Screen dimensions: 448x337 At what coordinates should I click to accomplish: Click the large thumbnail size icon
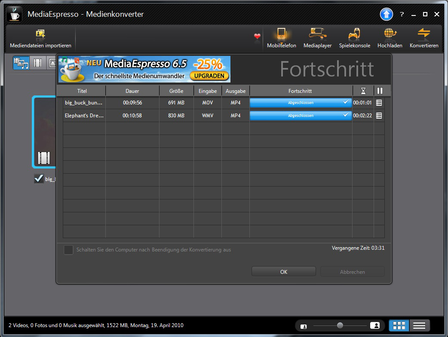coord(374,325)
